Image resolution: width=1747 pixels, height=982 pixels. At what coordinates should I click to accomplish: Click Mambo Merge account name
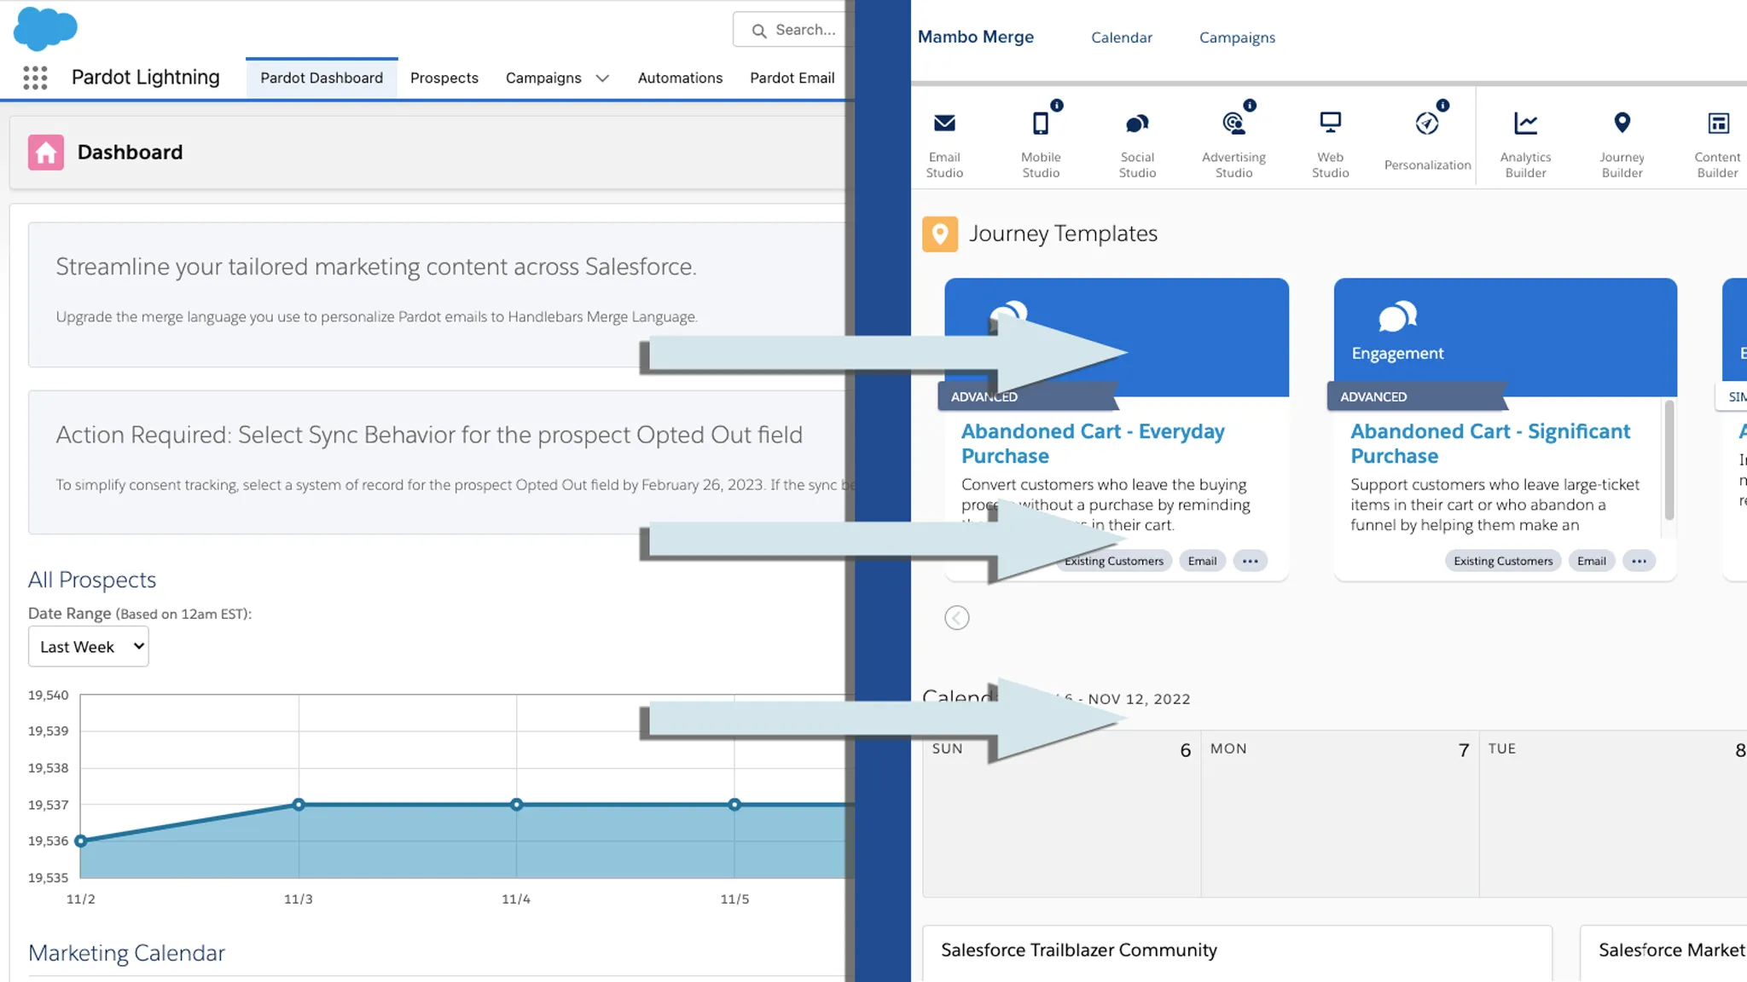pyautogui.click(x=976, y=37)
